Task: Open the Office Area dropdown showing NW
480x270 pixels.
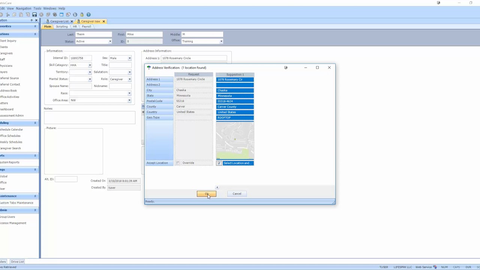Action: pyautogui.click(x=129, y=100)
